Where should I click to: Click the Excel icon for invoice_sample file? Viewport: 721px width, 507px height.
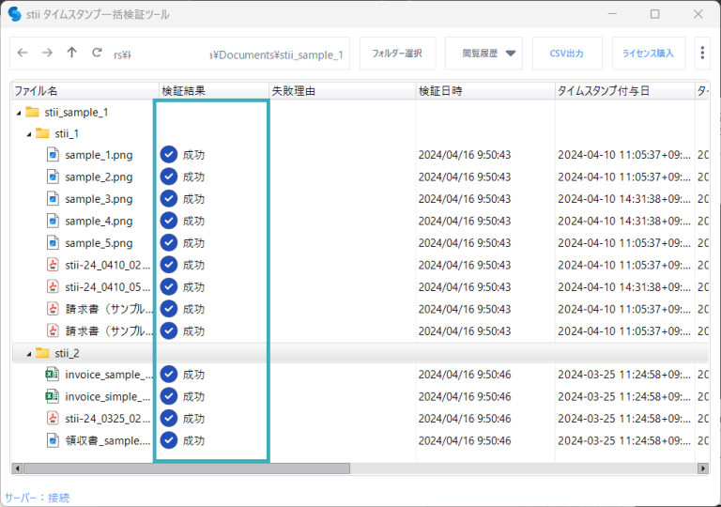coord(54,375)
